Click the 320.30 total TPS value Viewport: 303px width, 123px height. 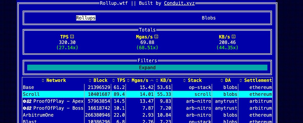click(67, 42)
